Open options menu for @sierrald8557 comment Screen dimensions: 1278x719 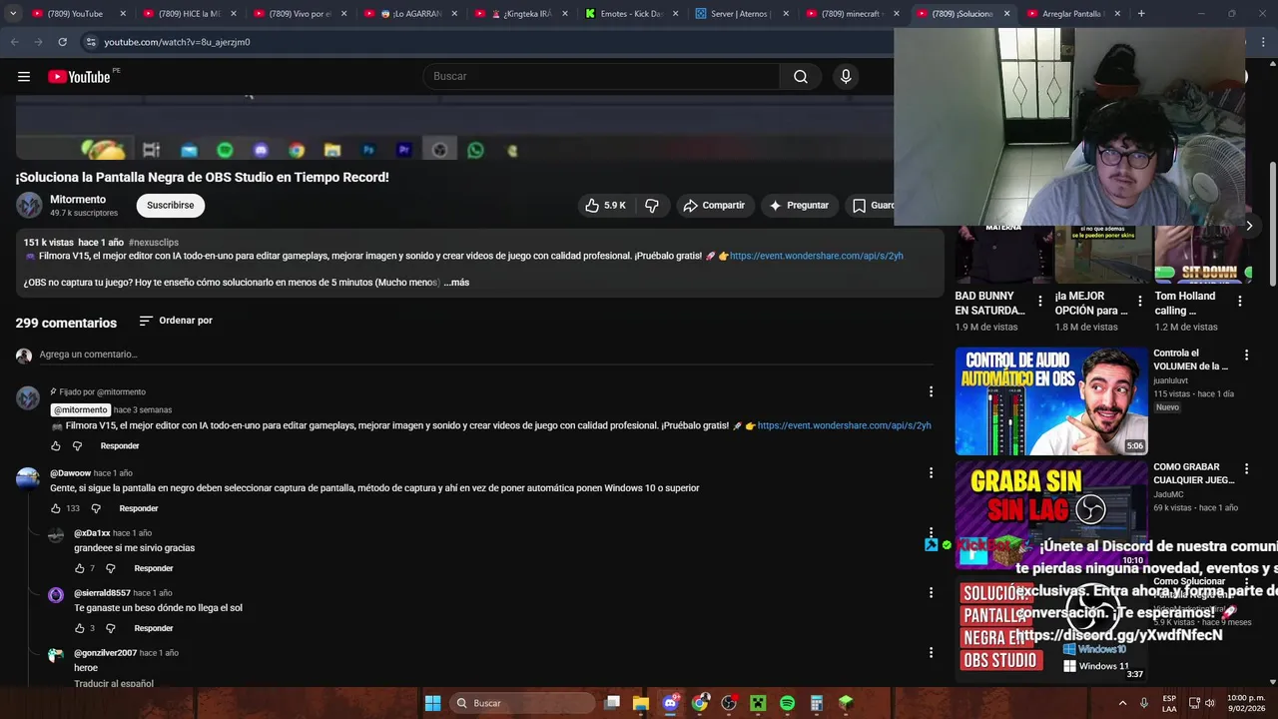click(x=931, y=592)
